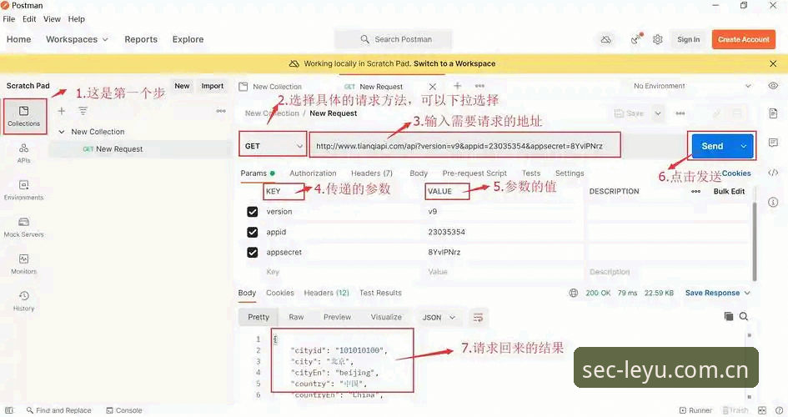Click the filter collections icon
Screen dimensions: 788x417
pos(83,111)
